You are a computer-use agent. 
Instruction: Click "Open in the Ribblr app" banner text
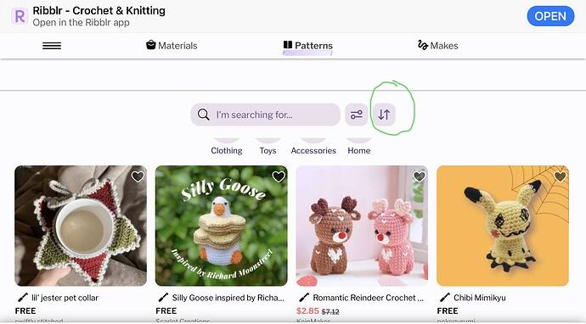[x=81, y=22]
